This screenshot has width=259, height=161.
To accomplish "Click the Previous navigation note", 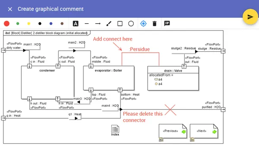I will click(x=173, y=131).
